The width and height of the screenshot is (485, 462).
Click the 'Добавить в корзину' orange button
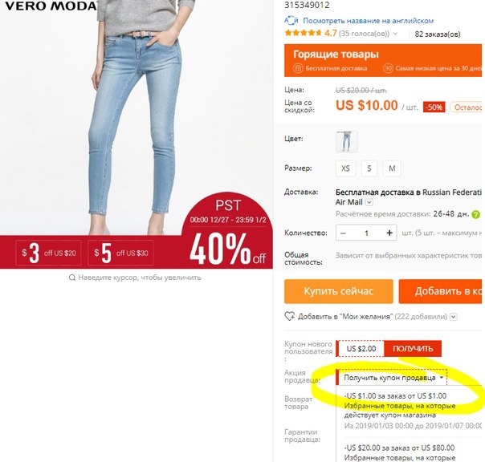441,291
